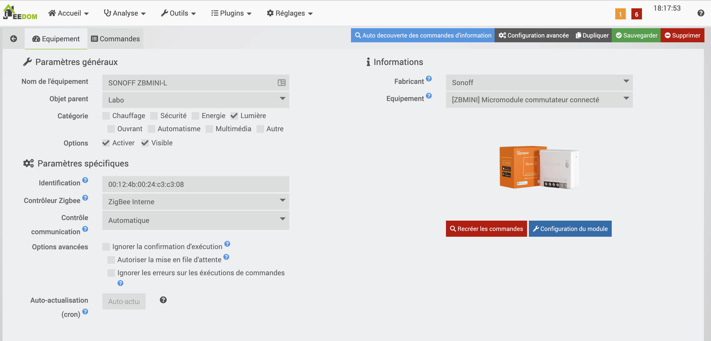Open Configuration du module

click(570, 229)
